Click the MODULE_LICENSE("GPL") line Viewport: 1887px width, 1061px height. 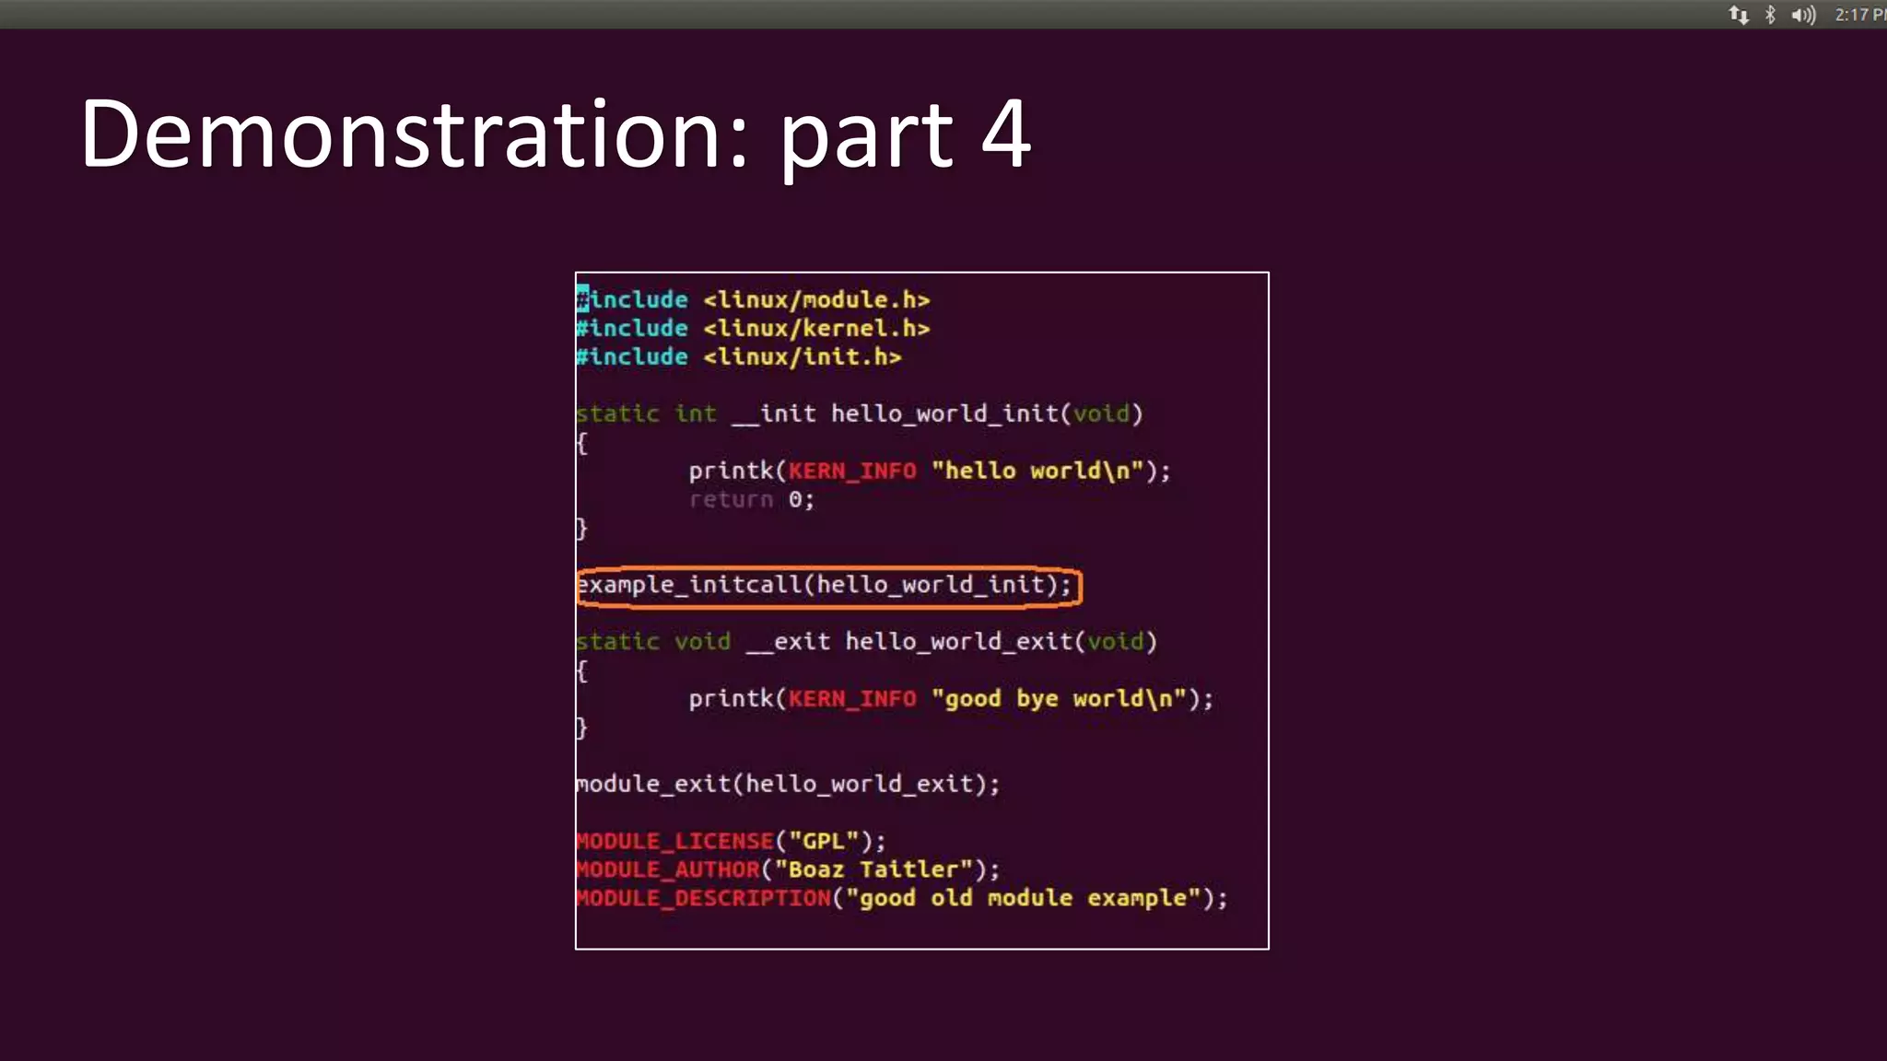click(x=731, y=841)
